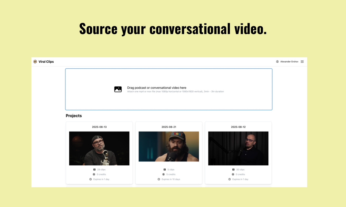Image resolution: width=346 pixels, height=207 pixels.
Task: Click expiry clock icon on 2025-08-21 project
Action: click(159, 179)
